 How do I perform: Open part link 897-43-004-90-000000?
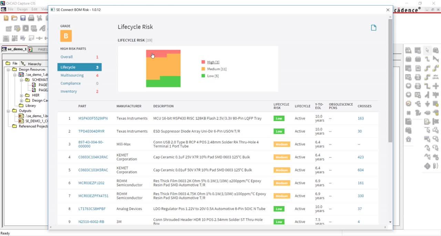tap(91, 144)
